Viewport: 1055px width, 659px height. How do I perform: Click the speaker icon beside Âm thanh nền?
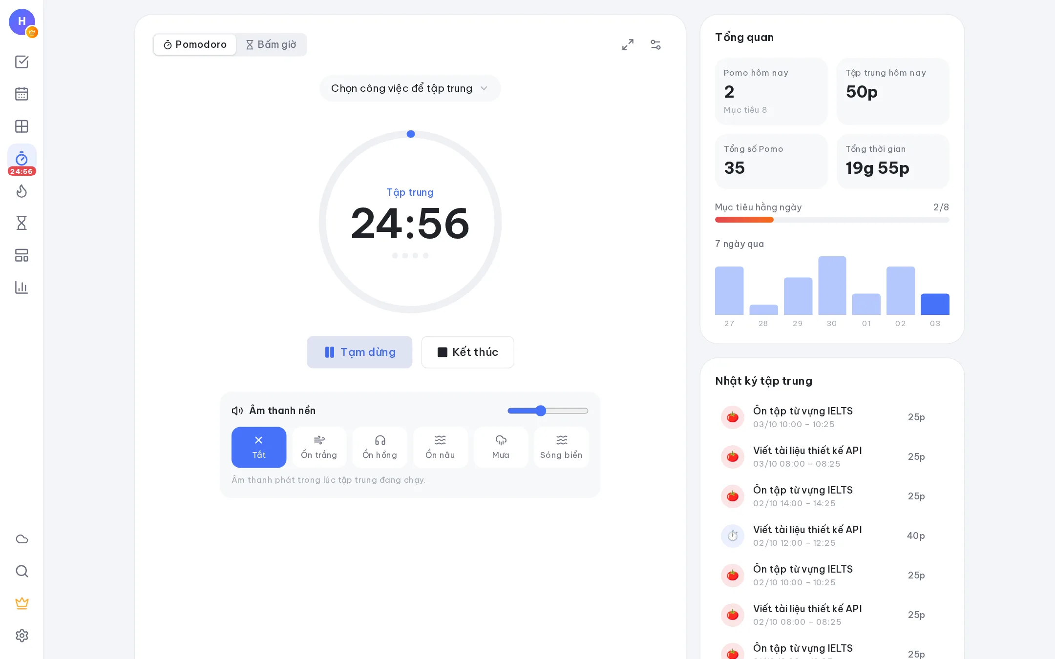click(237, 411)
